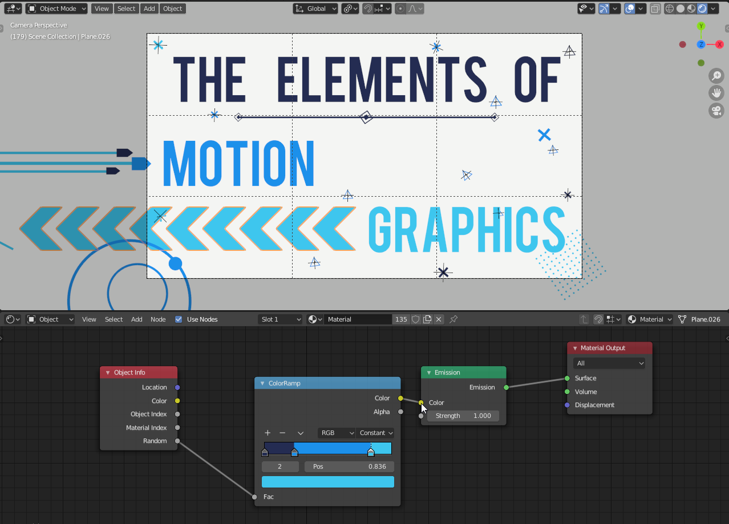Image resolution: width=729 pixels, height=524 pixels.
Task: Open the Slot 1 material slot dropdown
Action: 280,319
